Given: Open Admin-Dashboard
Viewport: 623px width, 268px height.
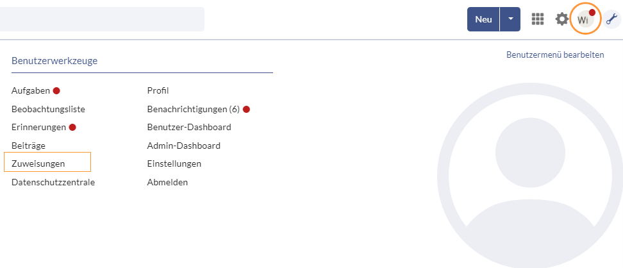Looking at the screenshot, I should click(x=183, y=146).
